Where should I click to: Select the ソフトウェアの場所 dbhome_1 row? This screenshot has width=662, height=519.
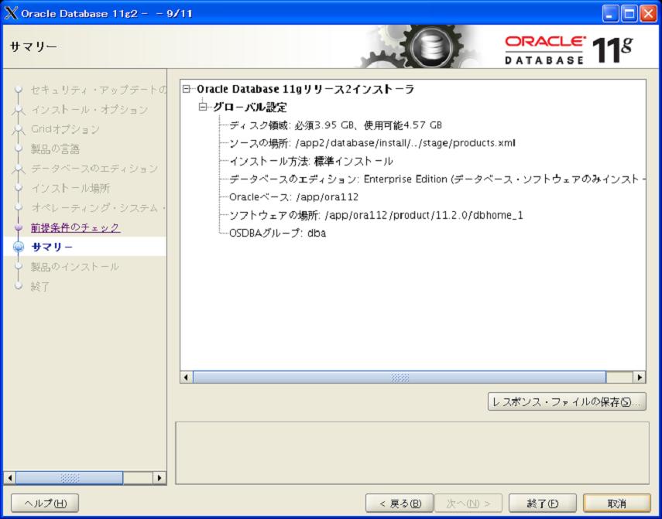(376, 216)
